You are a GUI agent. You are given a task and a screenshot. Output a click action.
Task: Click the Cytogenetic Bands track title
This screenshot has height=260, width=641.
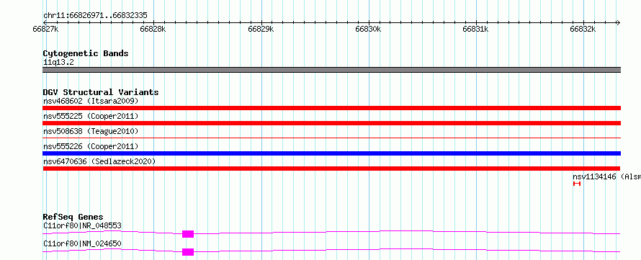coord(86,53)
